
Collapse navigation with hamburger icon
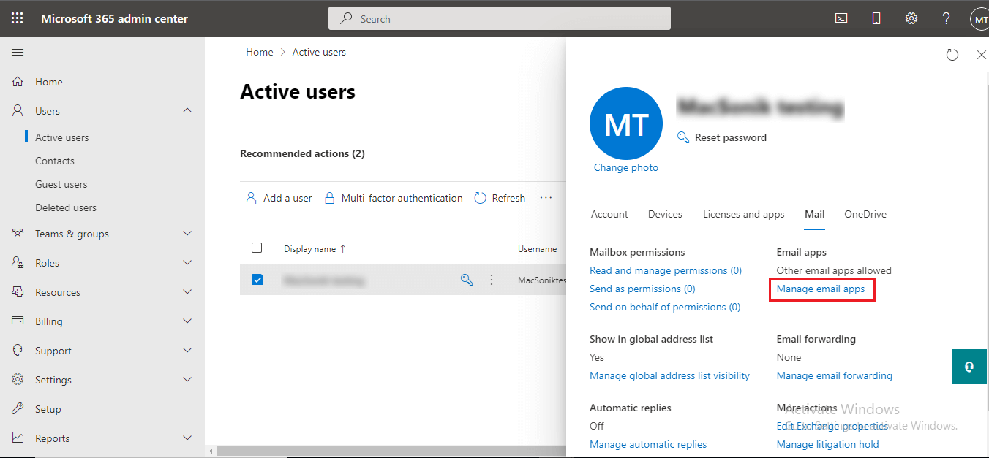coord(18,52)
